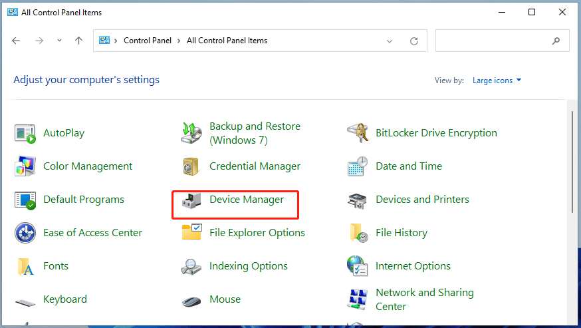Click Control Panel in the breadcrumb path

tap(147, 41)
